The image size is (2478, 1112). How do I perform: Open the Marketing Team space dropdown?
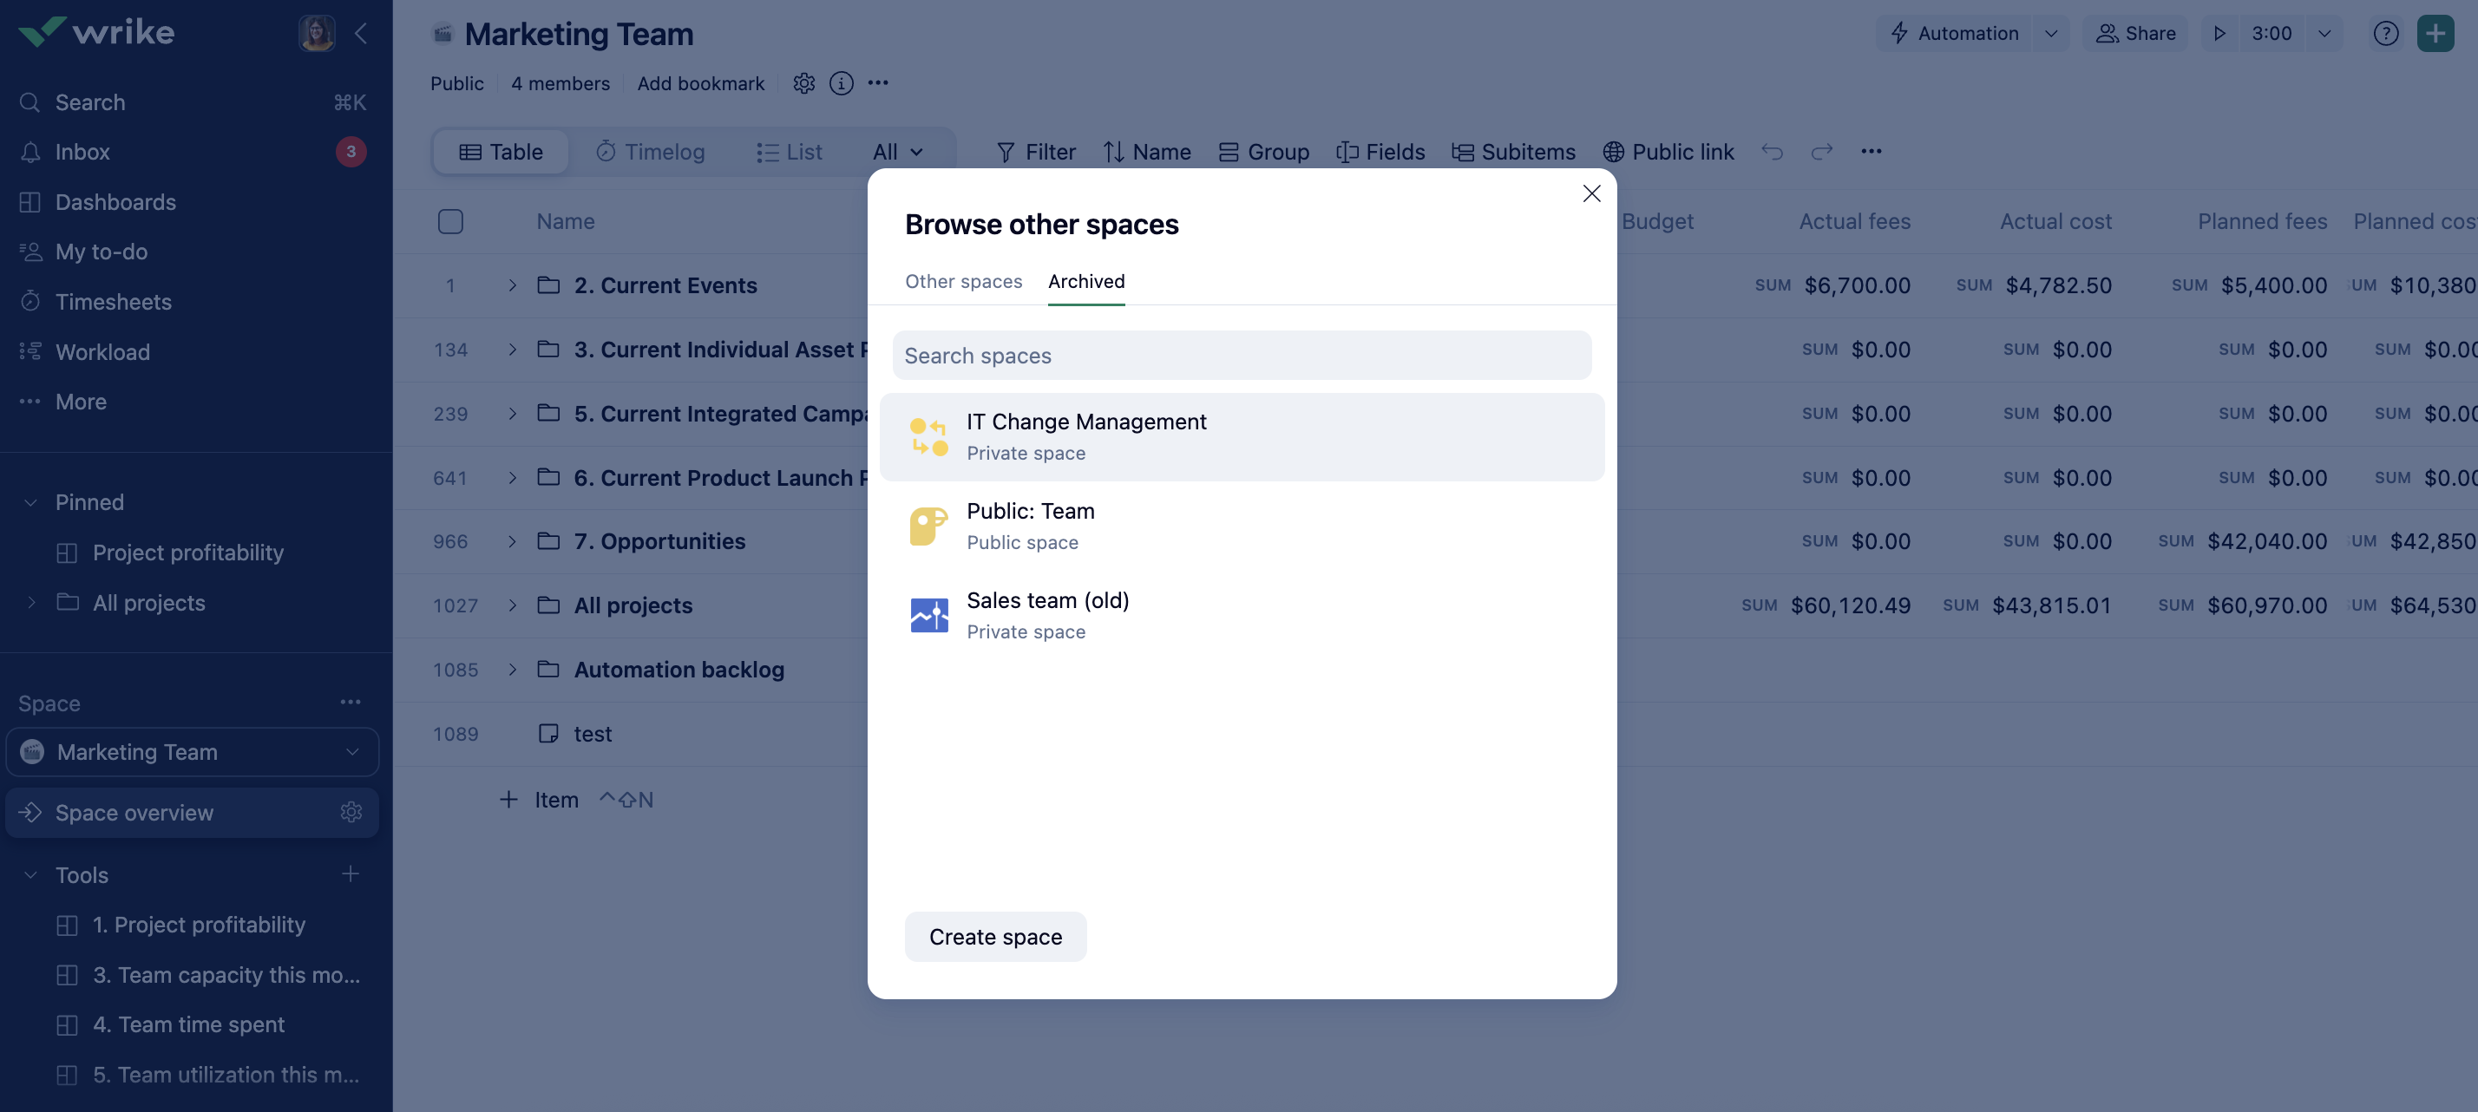(x=352, y=752)
